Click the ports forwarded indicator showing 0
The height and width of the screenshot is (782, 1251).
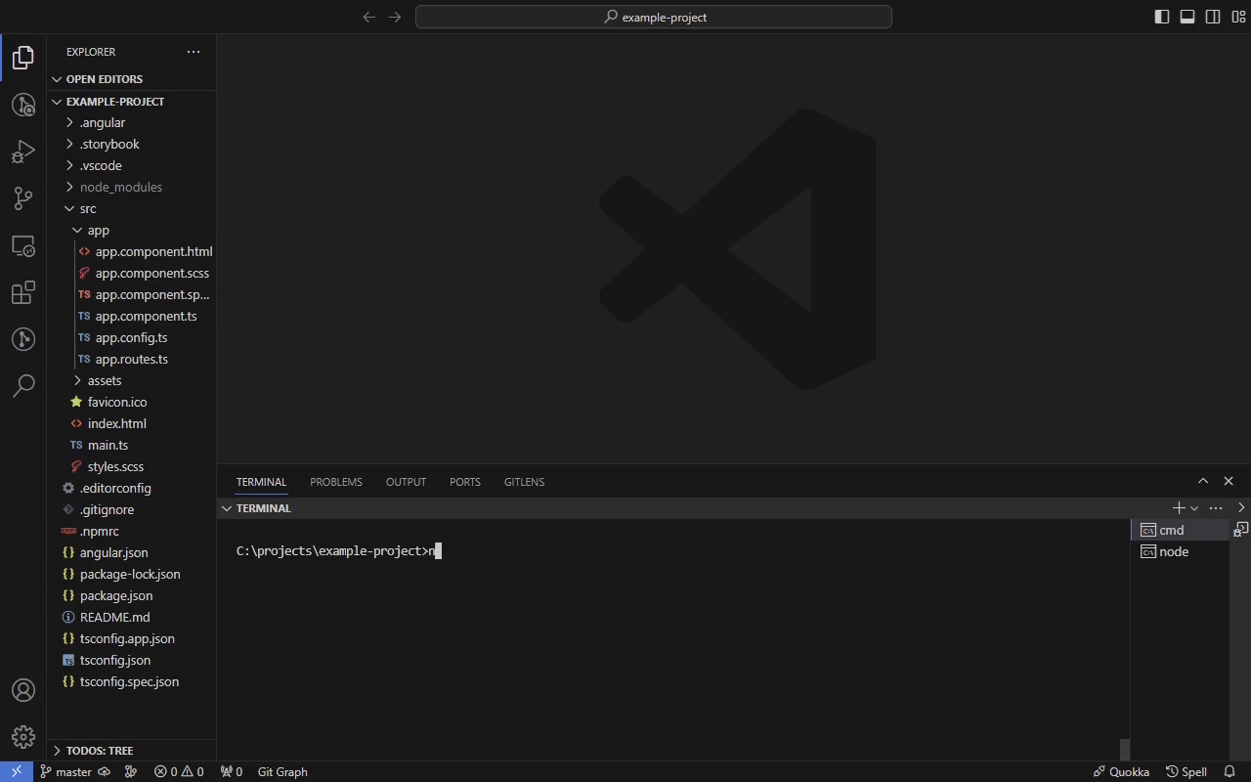click(232, 771)
